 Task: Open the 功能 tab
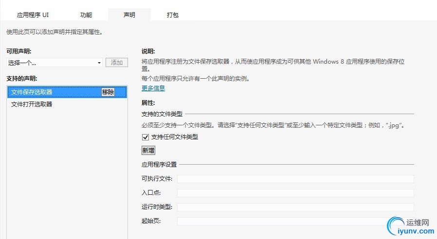tap(86, 15)
